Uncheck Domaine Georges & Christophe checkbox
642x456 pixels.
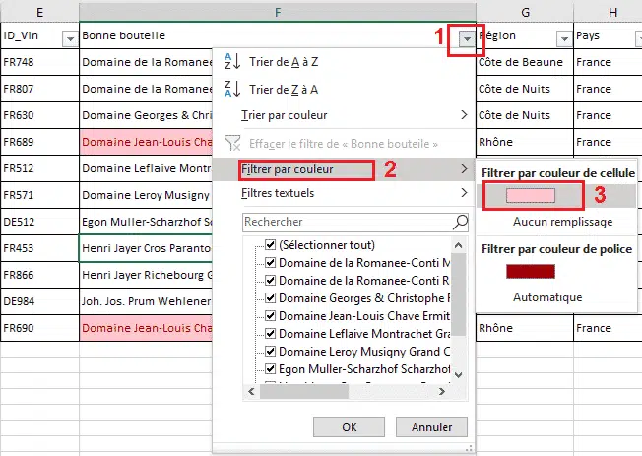271,298
